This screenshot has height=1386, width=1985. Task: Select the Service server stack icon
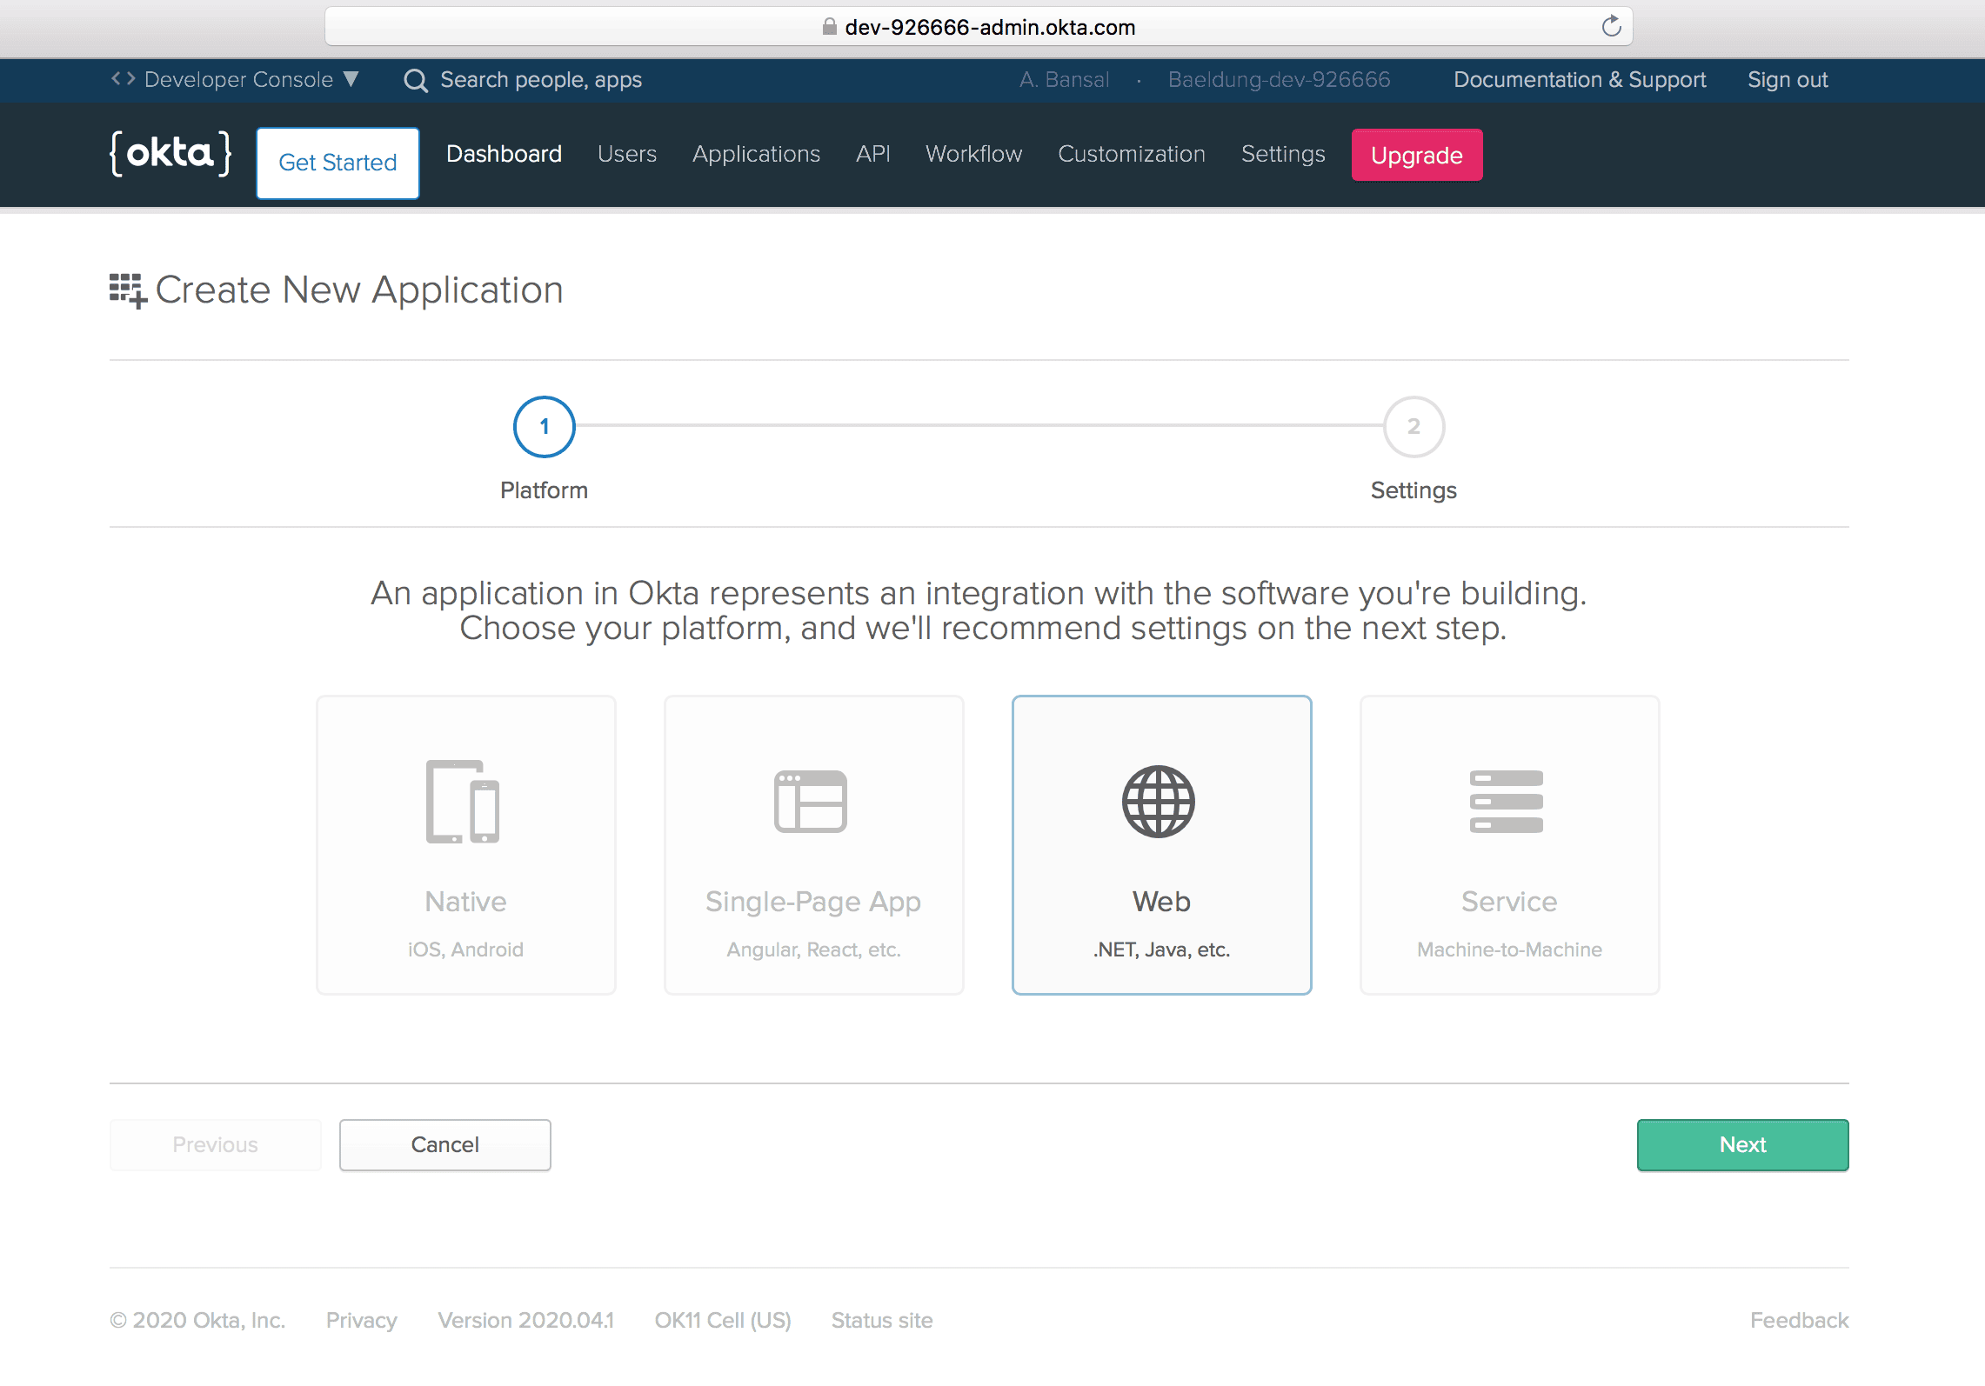coord(1507,801)
